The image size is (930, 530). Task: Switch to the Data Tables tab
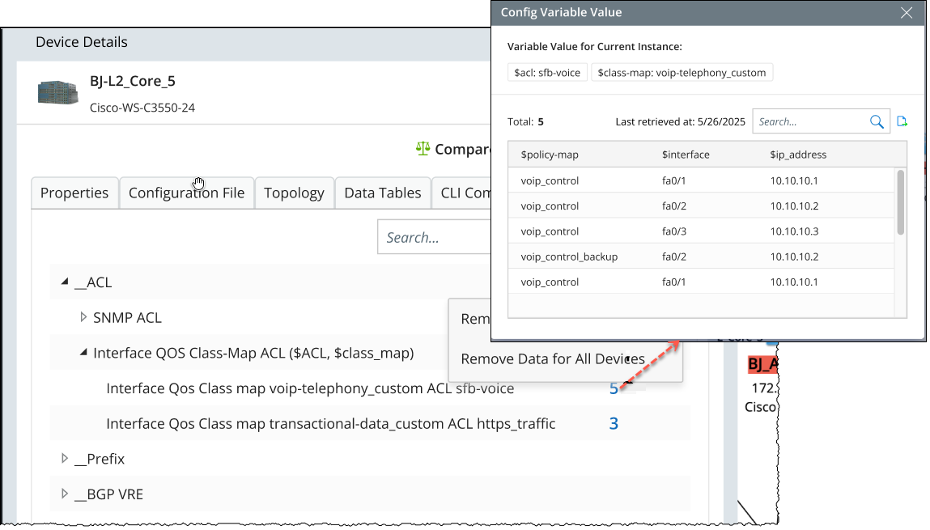[x=382, y=193]
